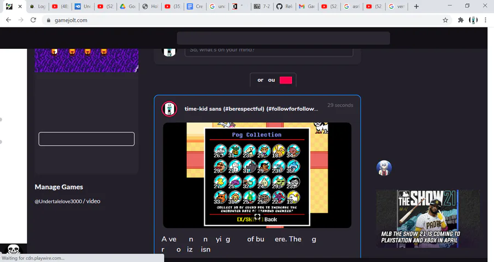Image resolution: width=494 pixels, height=262 pixels.
Task: Open the anime avatar friend icon on the right
Action: click(x=384, y=168)
